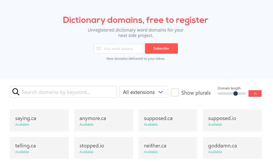Open the goddamn.ca domain card
Screen dimensions: 273x162
click(232, 148)
